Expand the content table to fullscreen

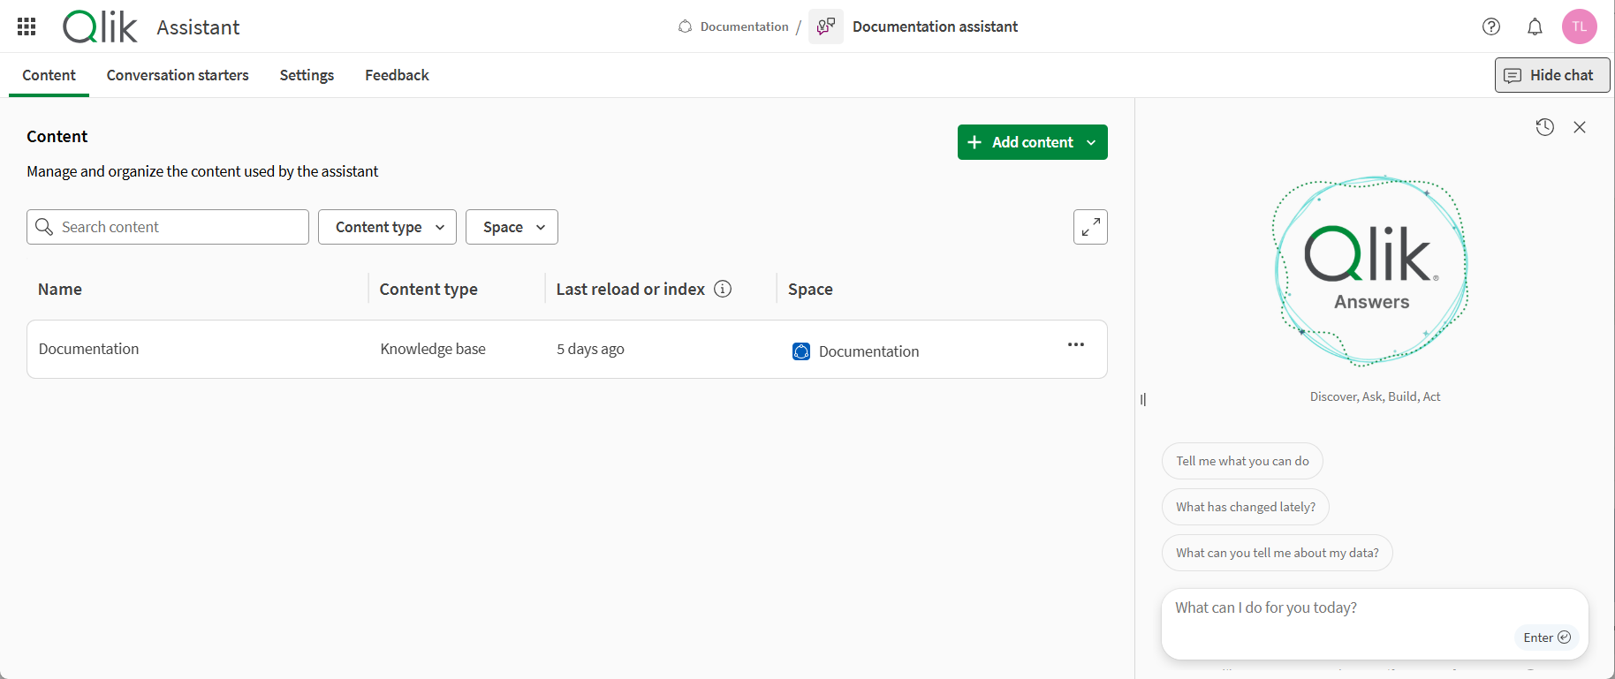[x=1090, y=227]
